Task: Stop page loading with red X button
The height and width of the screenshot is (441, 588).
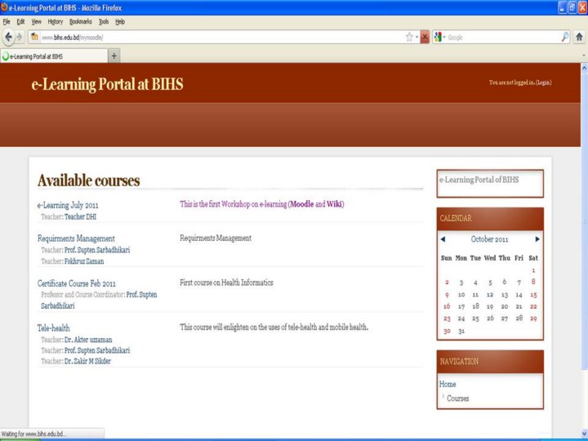Action: [x=425, y=37]
